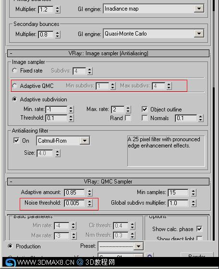Viewport: 219px width, 269px height.
Task: Click the Min samples field
Action: 178,193
